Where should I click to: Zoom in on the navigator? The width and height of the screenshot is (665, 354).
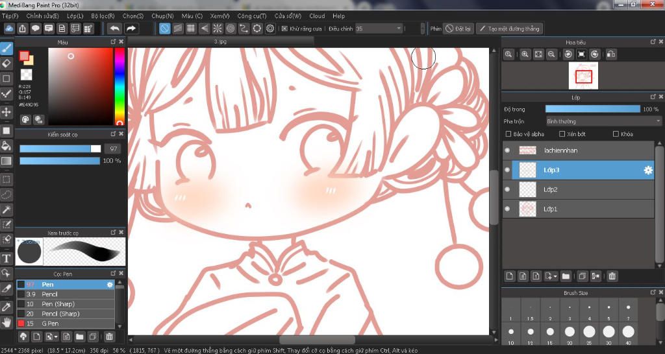[x=525, y=54]
